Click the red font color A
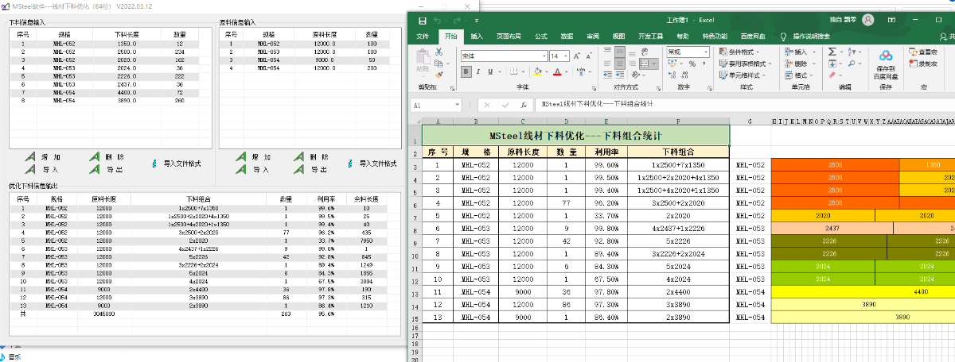 point(557,71)
